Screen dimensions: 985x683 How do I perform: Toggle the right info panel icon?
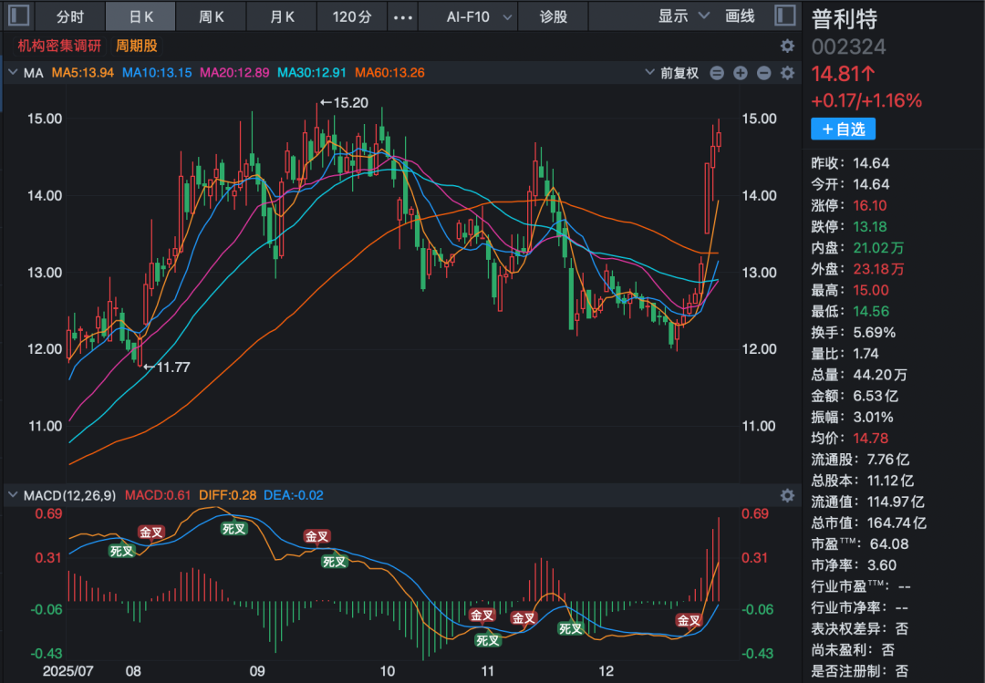click(785, 16)
